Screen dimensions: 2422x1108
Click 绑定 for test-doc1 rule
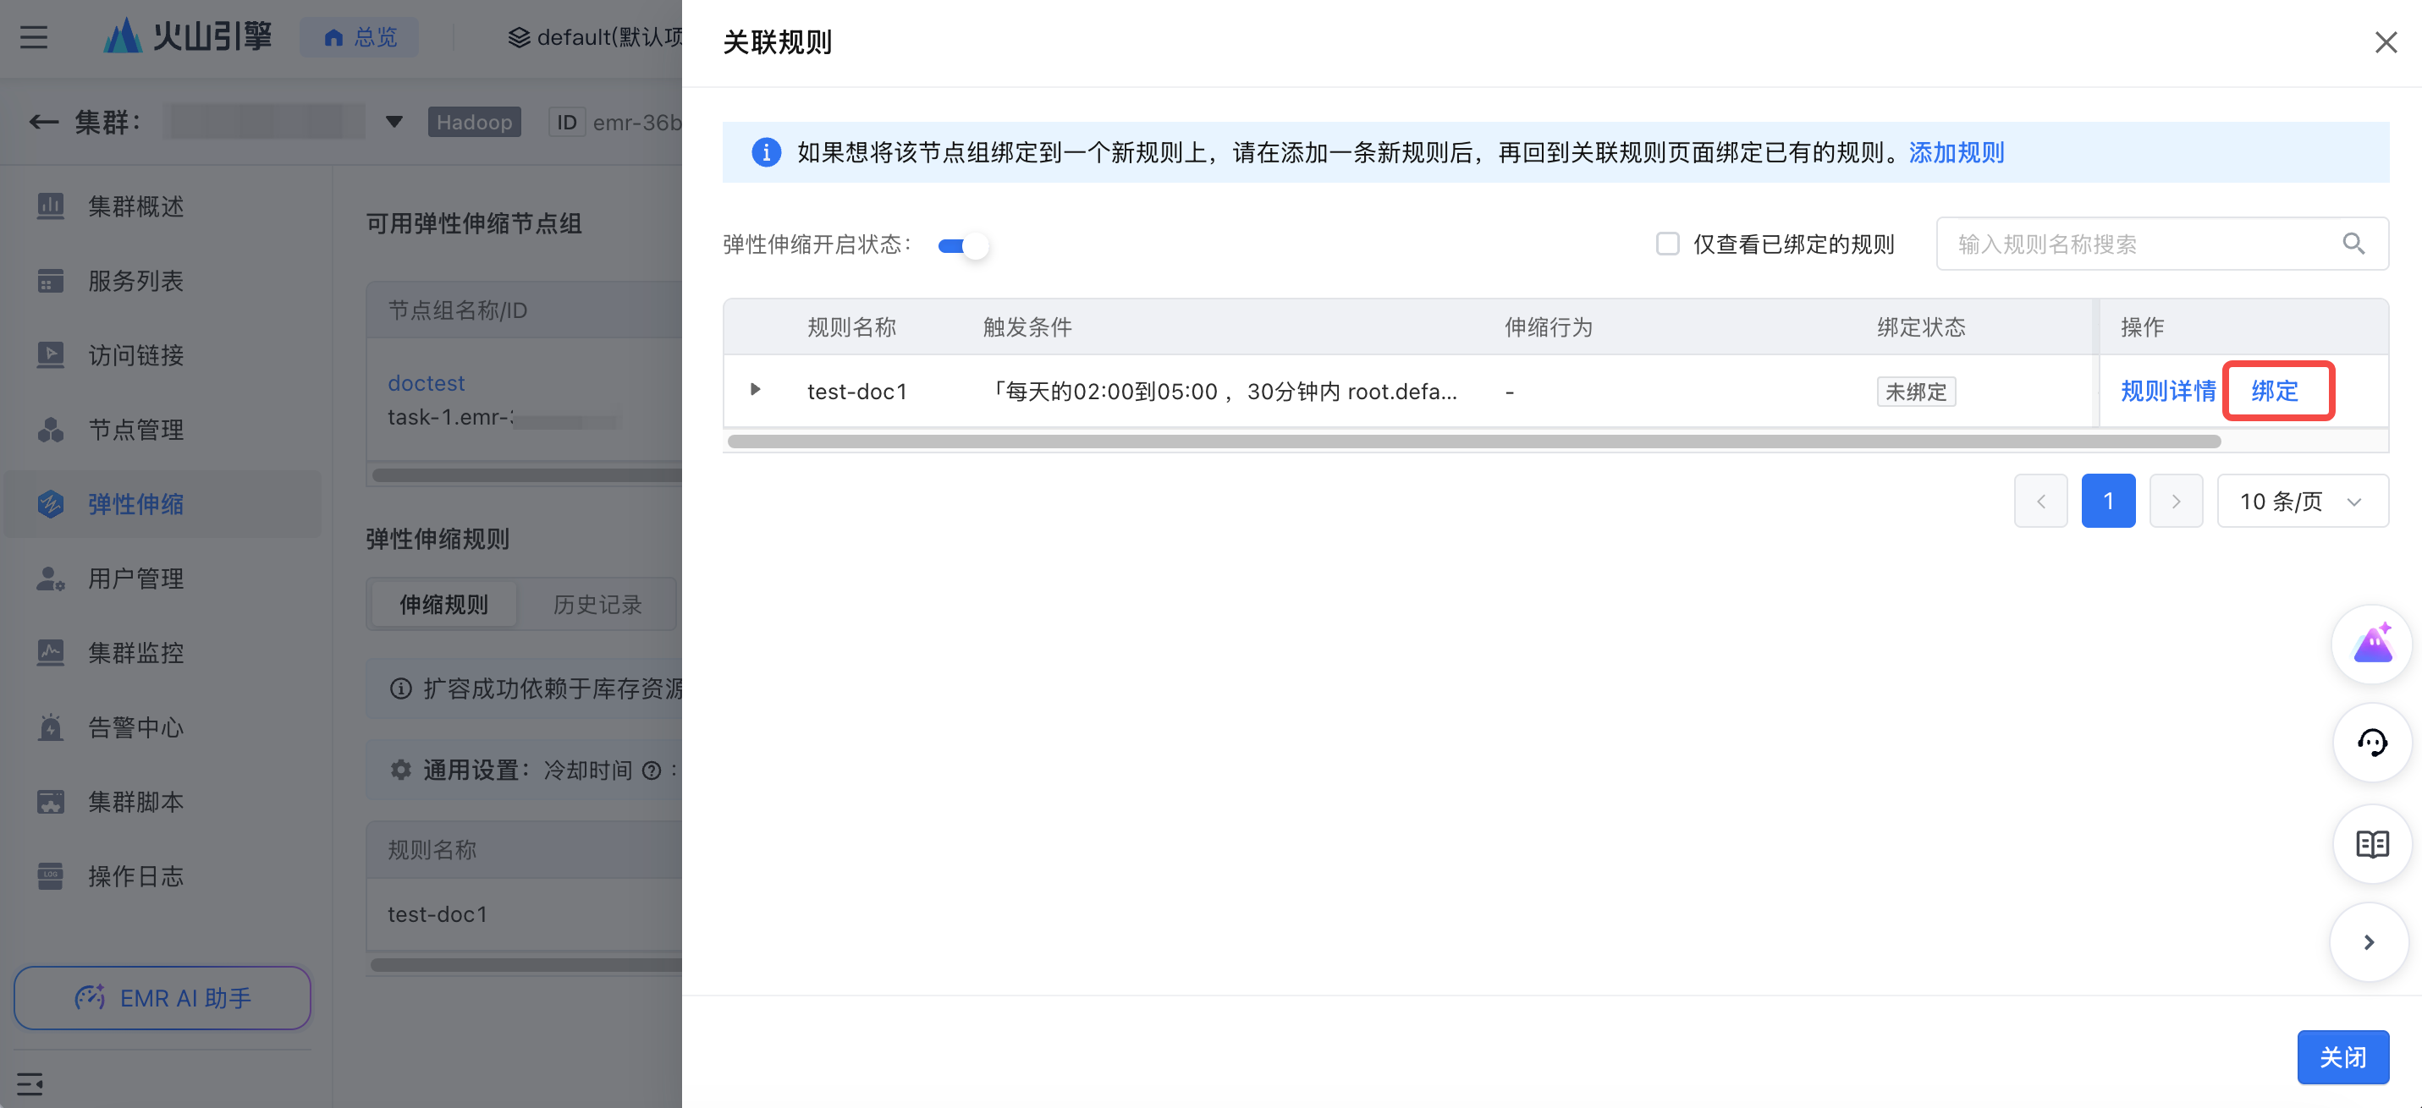[x=2275, y=391]
